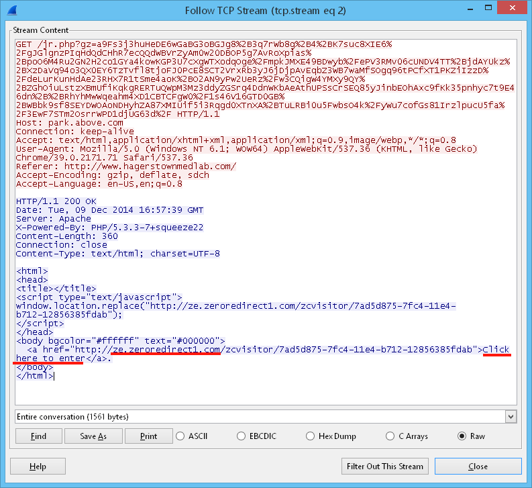
Task: Click the <title></title> line
Action: (56, 289)
